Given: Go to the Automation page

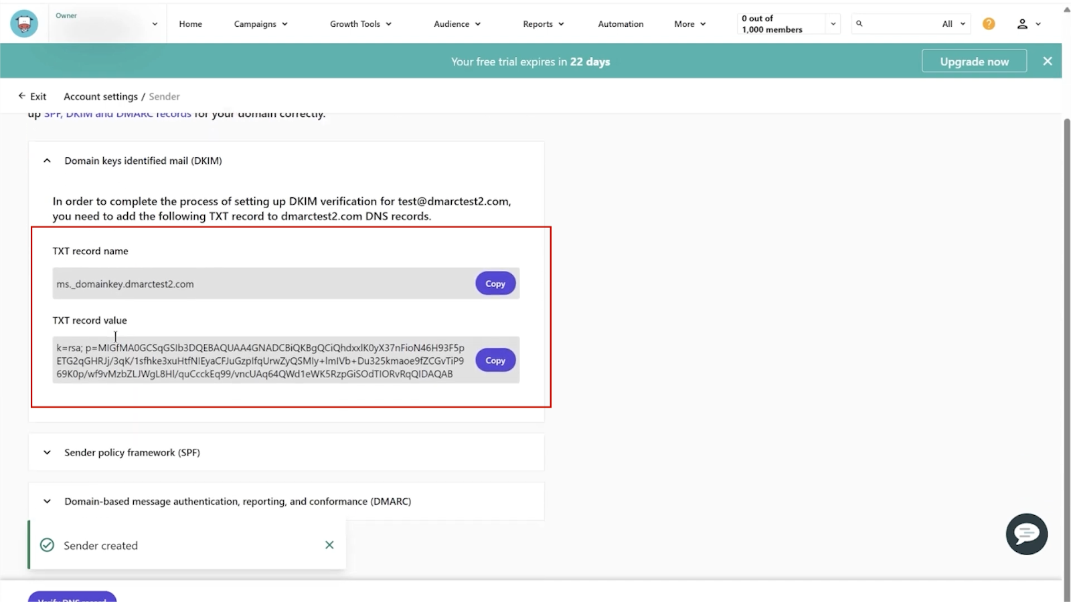Looking at the screenshot, I should (x=621, y=24).
